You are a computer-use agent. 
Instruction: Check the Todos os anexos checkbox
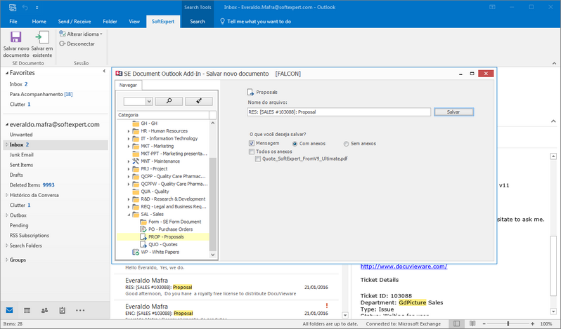click(252, 152)
